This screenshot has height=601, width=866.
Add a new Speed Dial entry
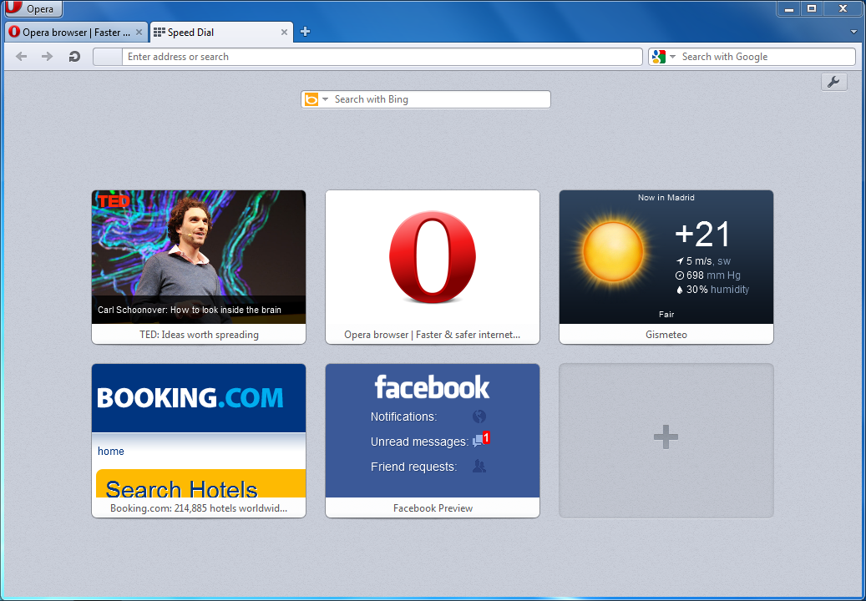click(x=666, y=439)
